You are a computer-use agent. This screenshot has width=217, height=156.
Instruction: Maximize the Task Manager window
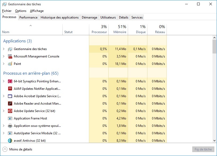click(198, 4)
